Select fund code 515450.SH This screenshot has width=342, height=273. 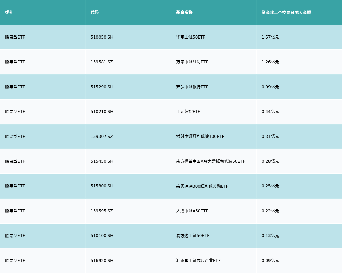click(102, 161)
